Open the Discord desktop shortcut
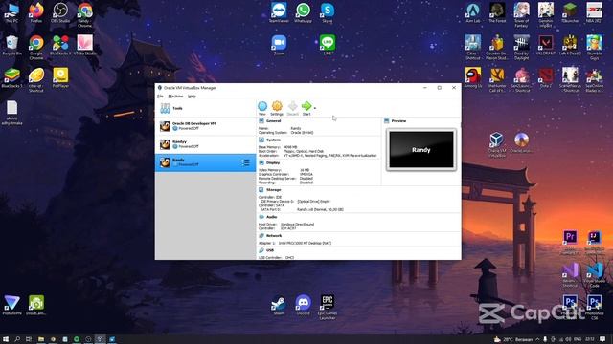 pos(303,306)
